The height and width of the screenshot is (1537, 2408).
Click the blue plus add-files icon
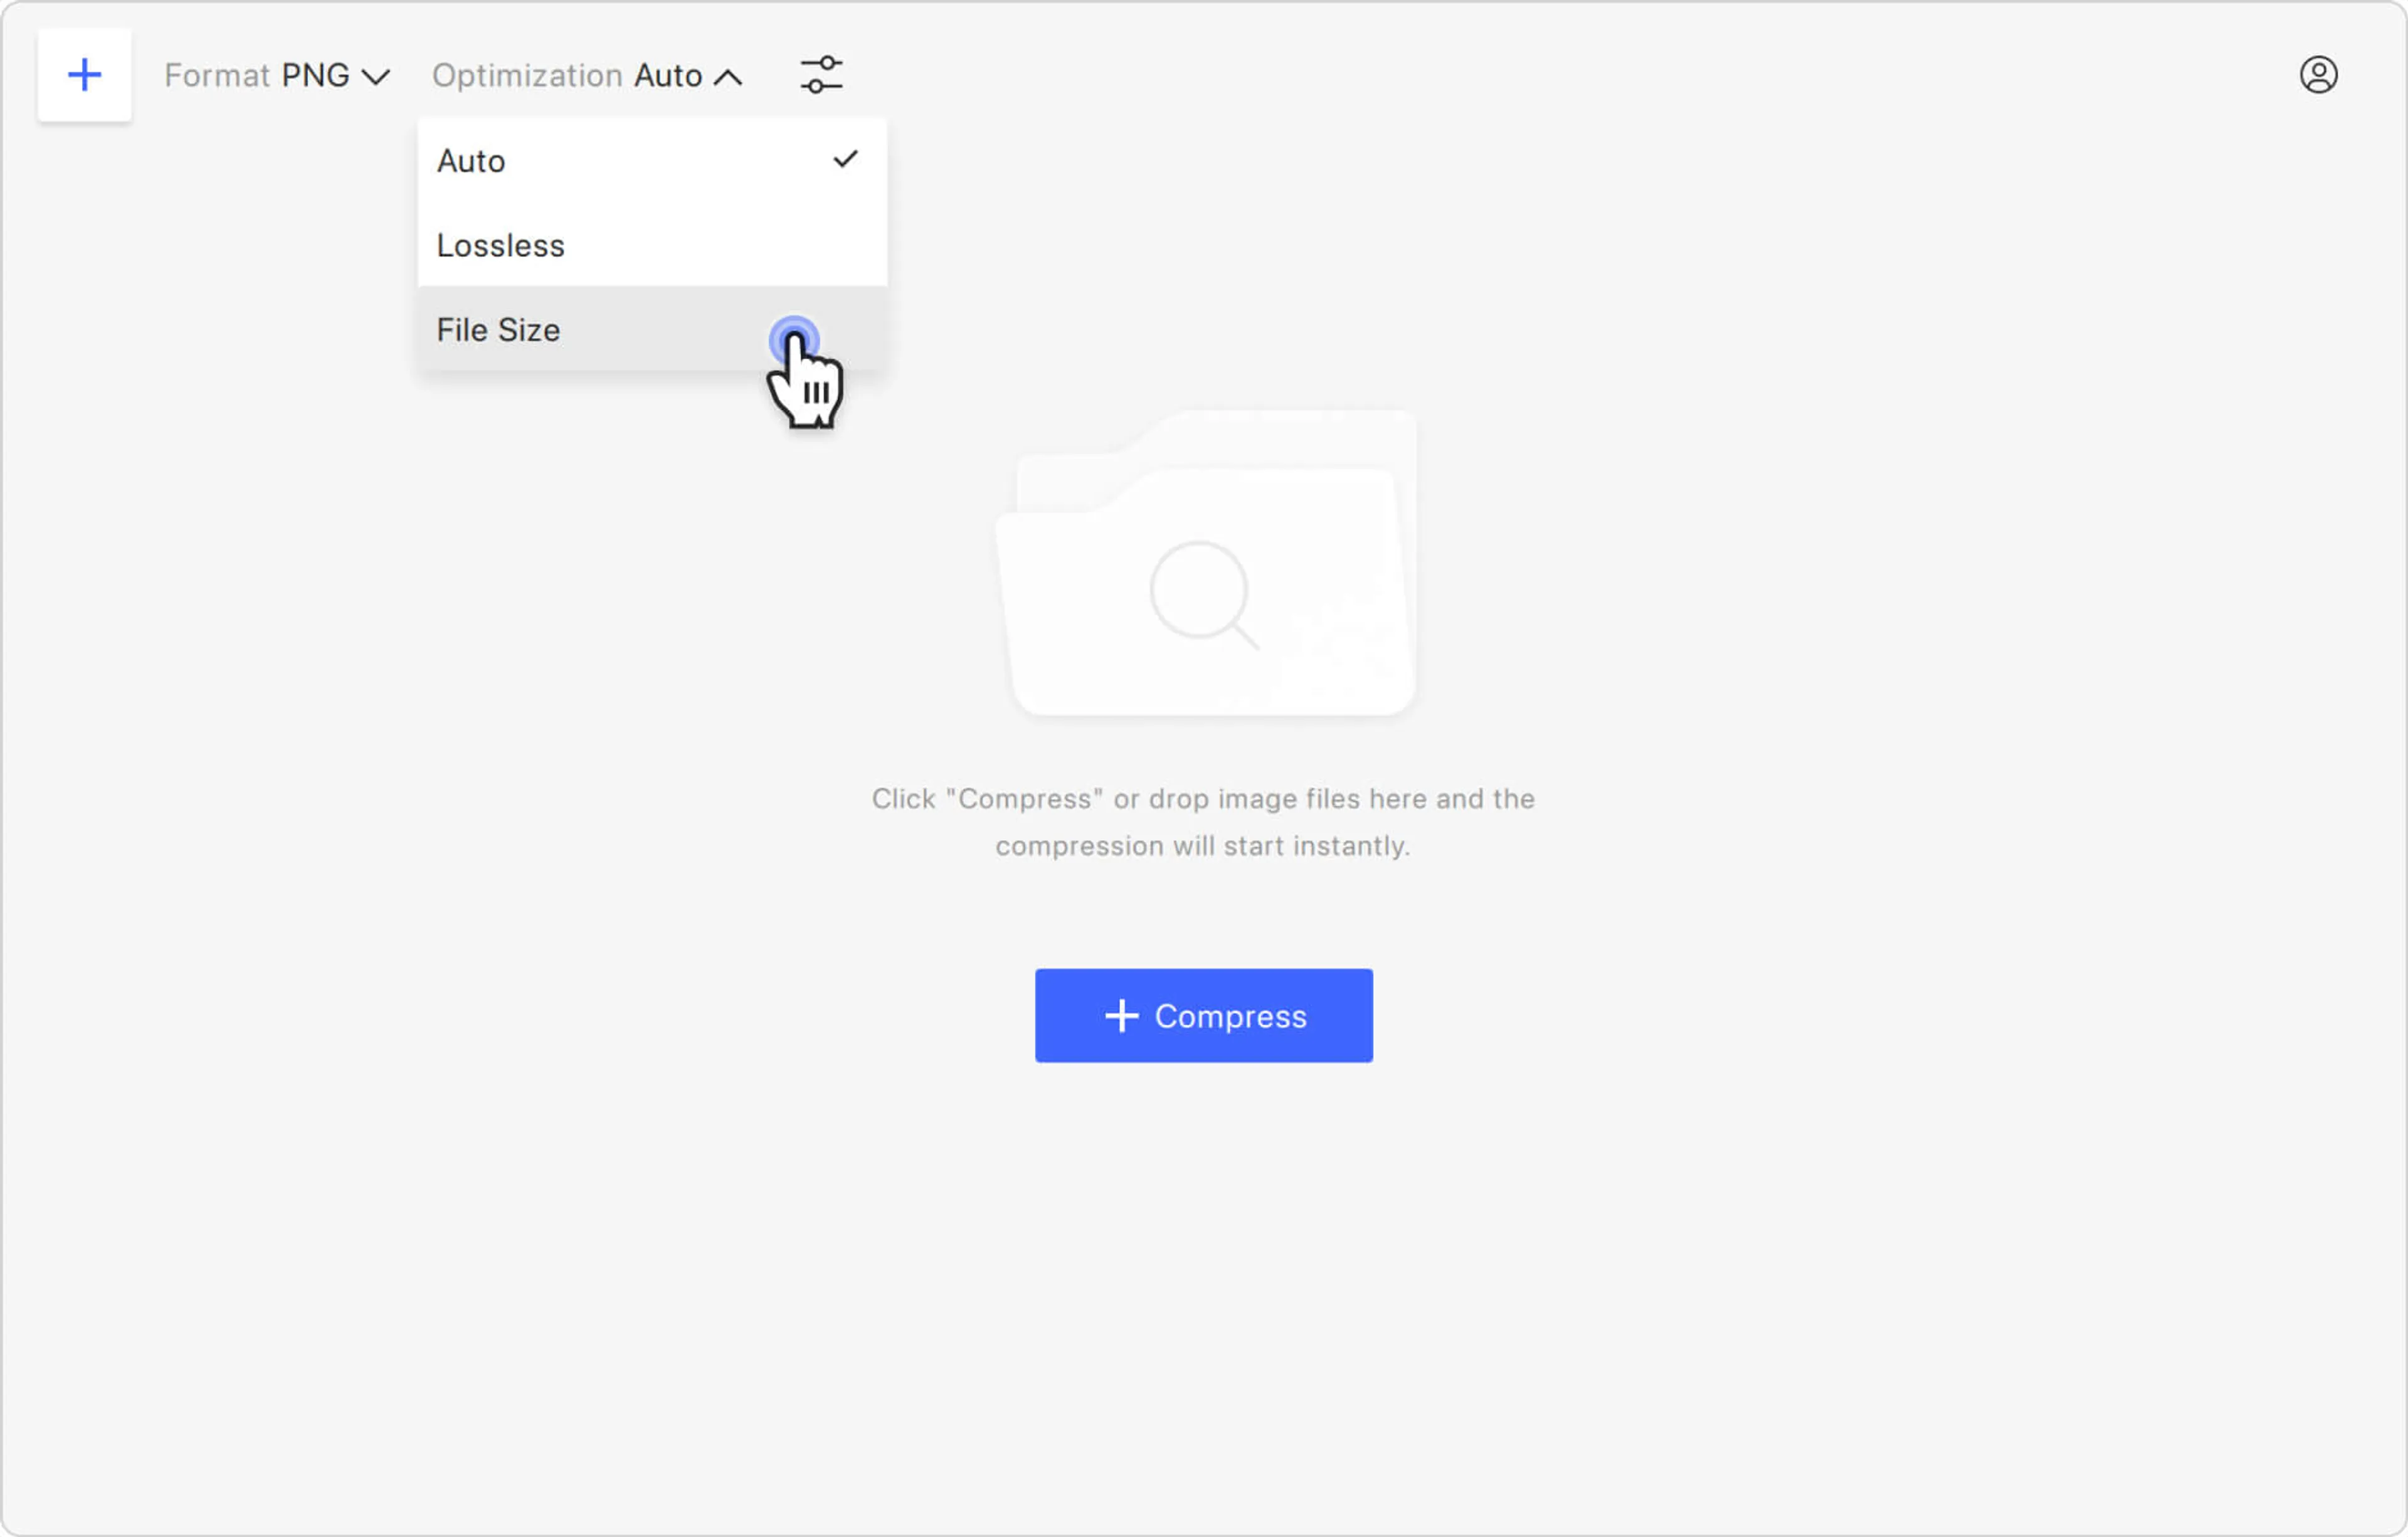(x=84, y=75)
